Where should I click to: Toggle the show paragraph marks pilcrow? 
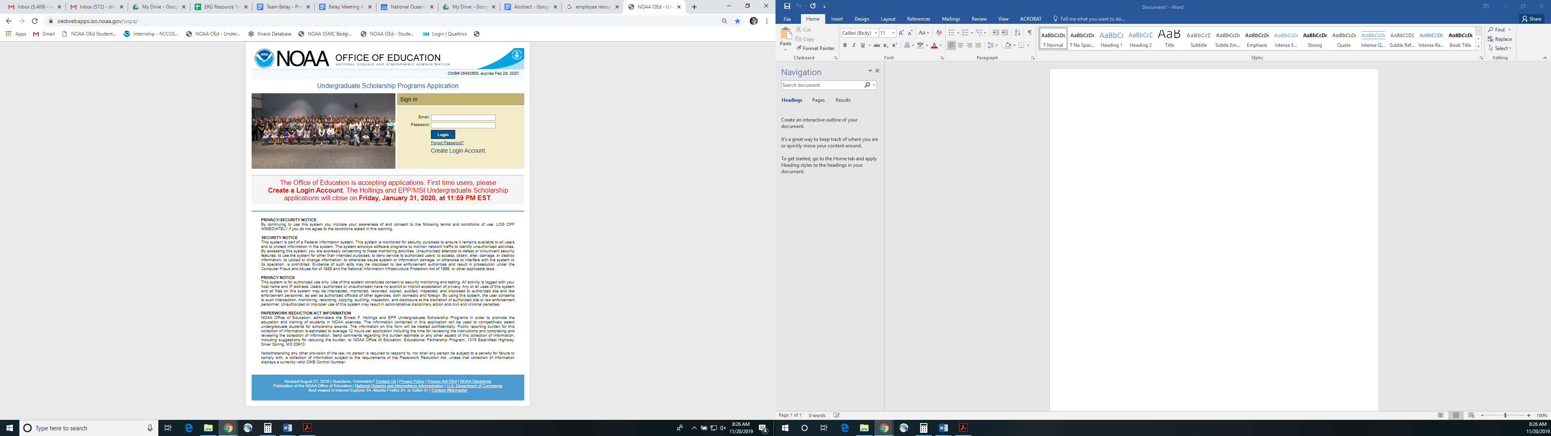click(x=1030, y=33)
